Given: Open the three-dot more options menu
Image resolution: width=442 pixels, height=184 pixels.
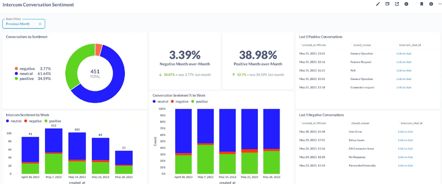Looking at the screenshot, I should click(x=440, y=4).
